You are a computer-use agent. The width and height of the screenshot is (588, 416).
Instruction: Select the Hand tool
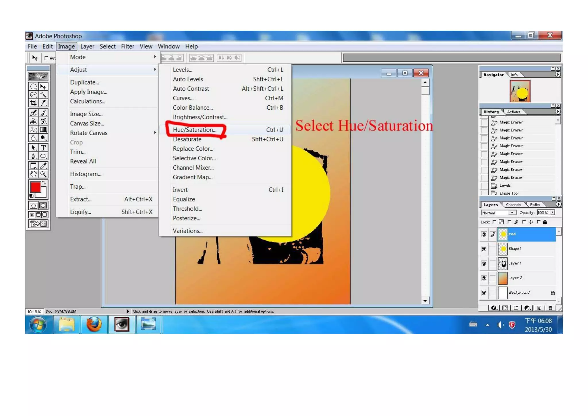(33, 174)
